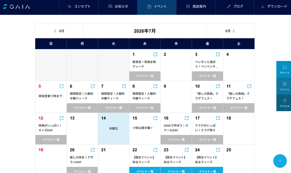Click the 【限定イベント】知るウィーク text on July 22

143,160
